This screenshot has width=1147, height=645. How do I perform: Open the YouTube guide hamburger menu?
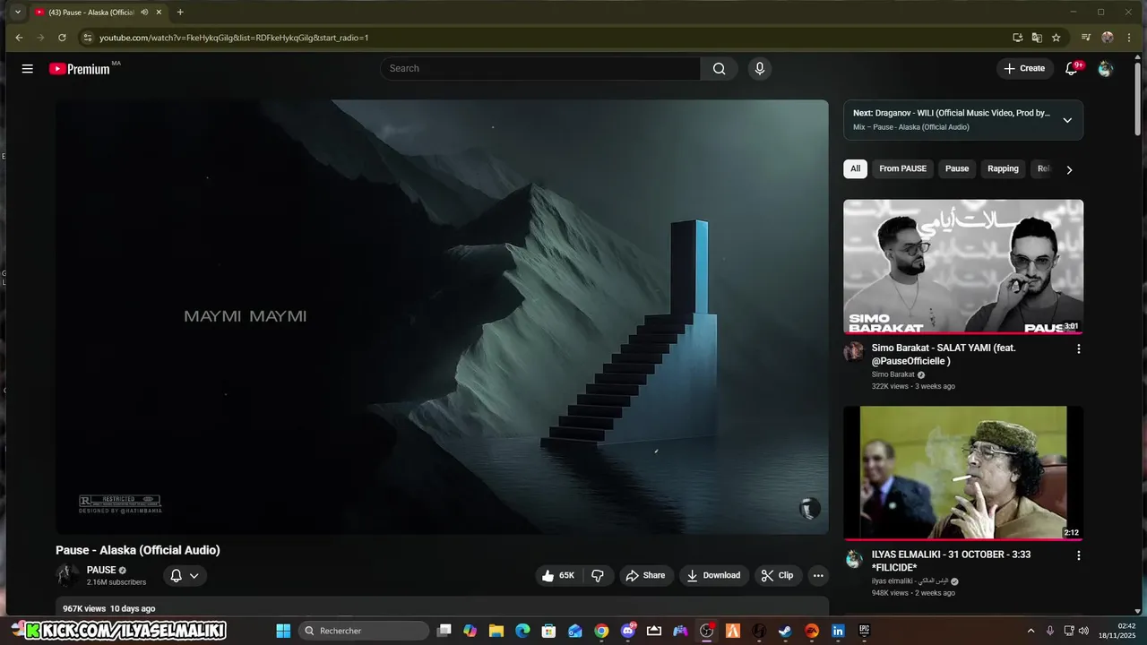[x=28, y=69]
